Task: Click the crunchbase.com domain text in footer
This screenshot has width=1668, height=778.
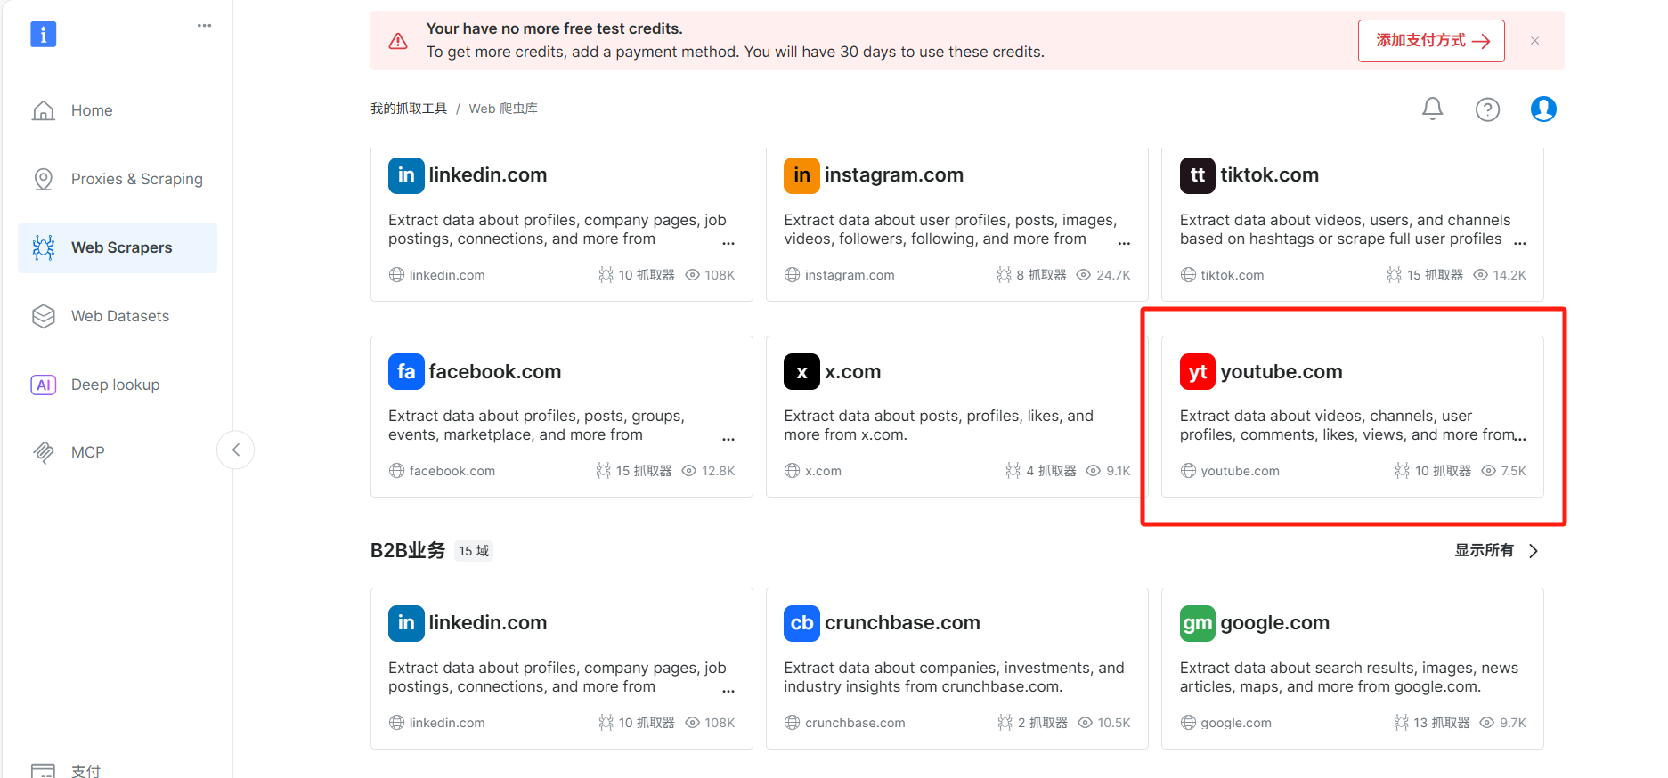Action: click(855, 723)
